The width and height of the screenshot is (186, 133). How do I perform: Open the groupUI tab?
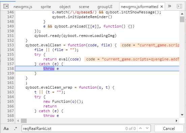click(105, 7)
